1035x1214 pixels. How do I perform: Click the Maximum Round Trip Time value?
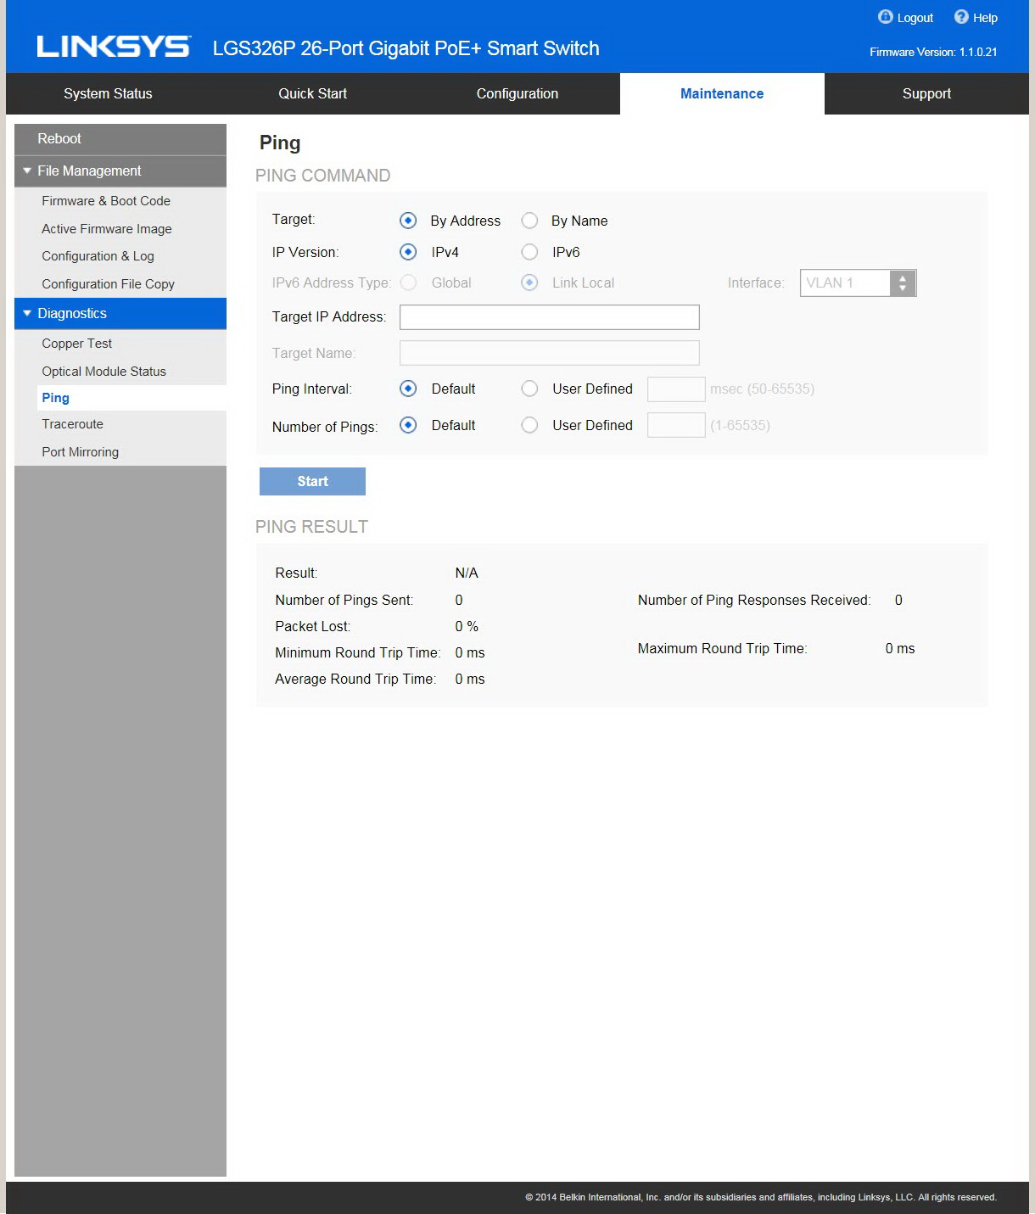(900, 648)
